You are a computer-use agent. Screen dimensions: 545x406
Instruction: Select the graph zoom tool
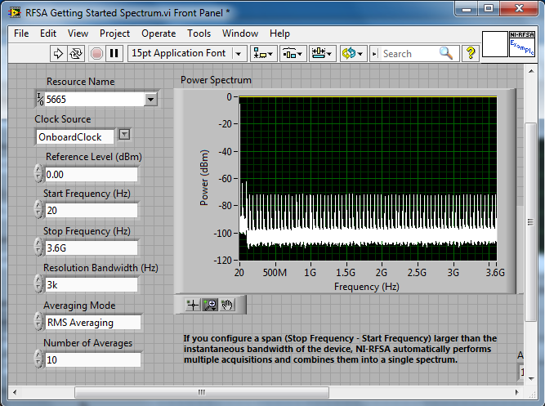click(209, 305)
